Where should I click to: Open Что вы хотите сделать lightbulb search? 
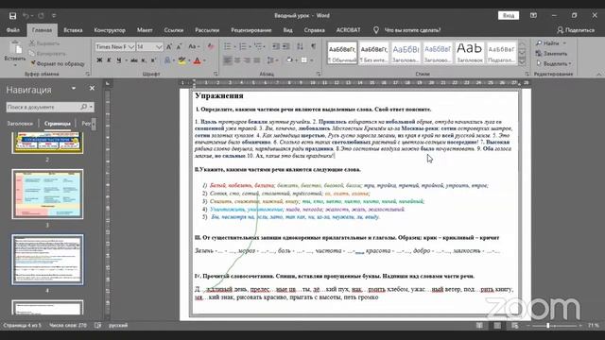pos(407,30)
